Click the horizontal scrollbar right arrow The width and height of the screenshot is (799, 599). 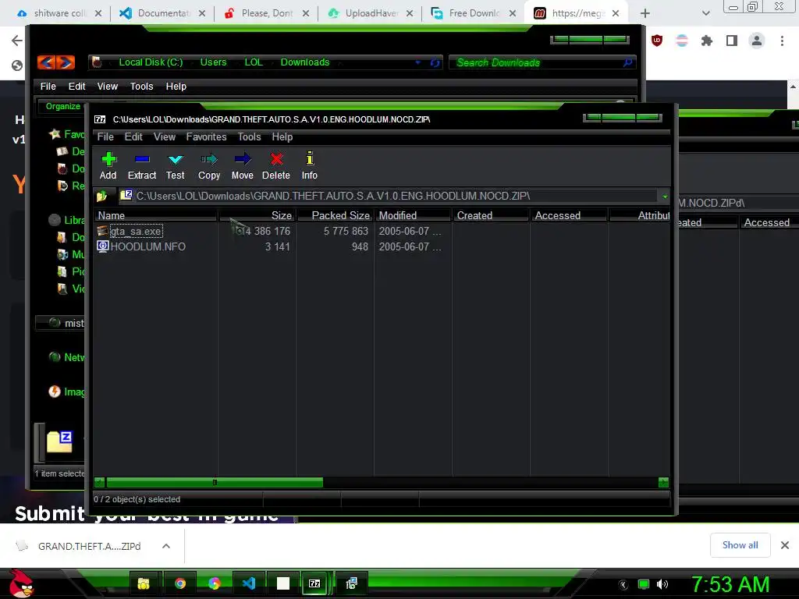coord(663,482)
